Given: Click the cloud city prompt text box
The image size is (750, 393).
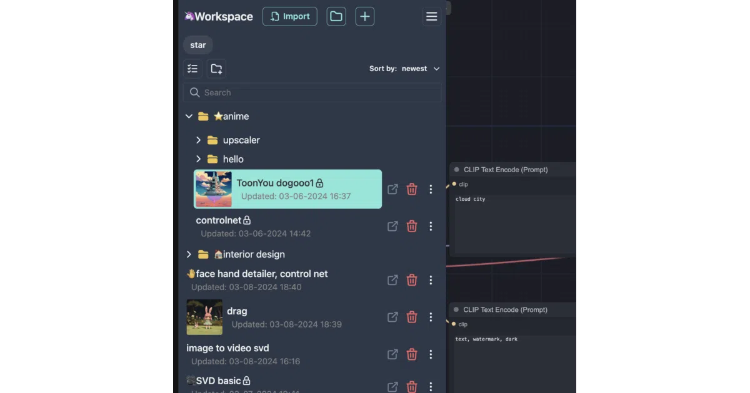Looking at the screenshot, I should (x=512, y=225).
